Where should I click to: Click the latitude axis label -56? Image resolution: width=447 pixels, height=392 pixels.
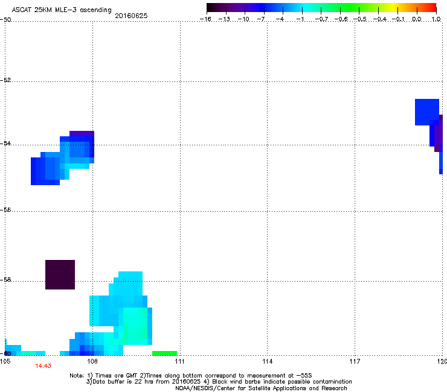pyautogui.click(x=5, y=209)
